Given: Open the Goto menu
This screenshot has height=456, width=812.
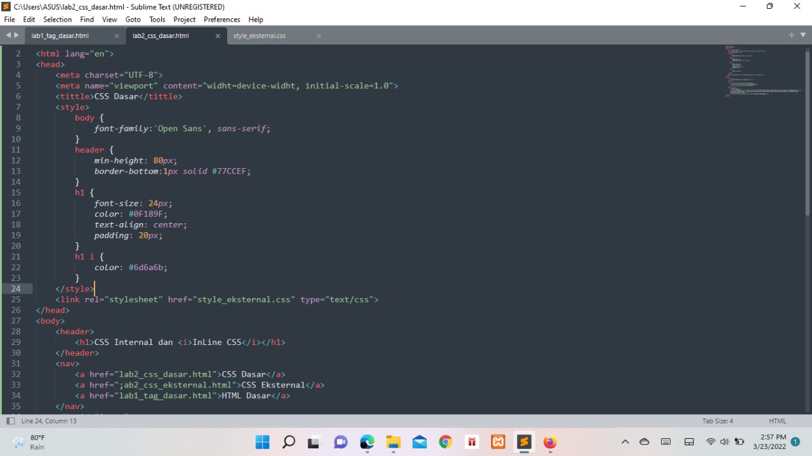Looking at the screenshot, I should [x=133, y=20].
